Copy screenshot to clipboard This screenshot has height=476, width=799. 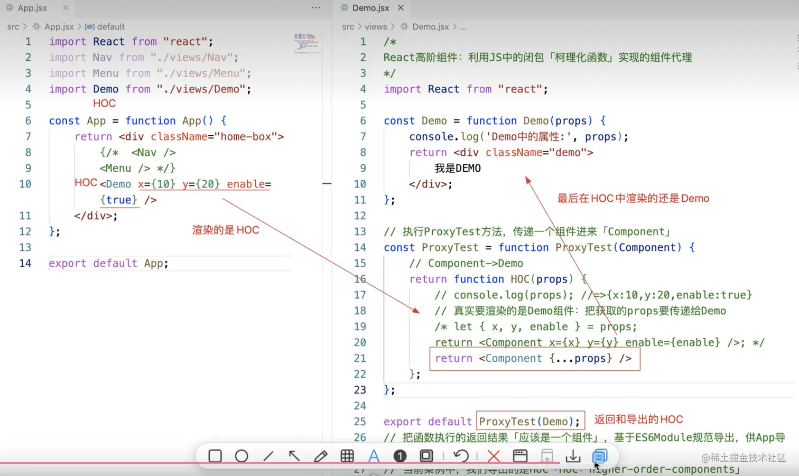(x=600, y=456)
